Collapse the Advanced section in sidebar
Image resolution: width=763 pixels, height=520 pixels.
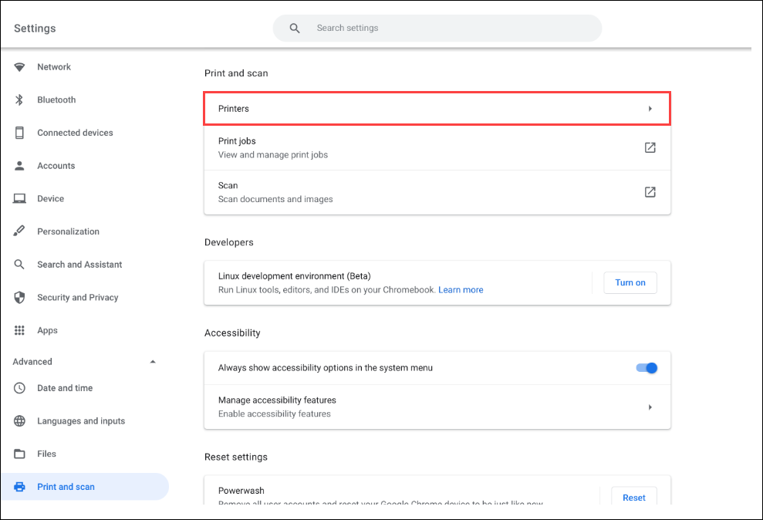pyautogui.click(x=152, y=362)
